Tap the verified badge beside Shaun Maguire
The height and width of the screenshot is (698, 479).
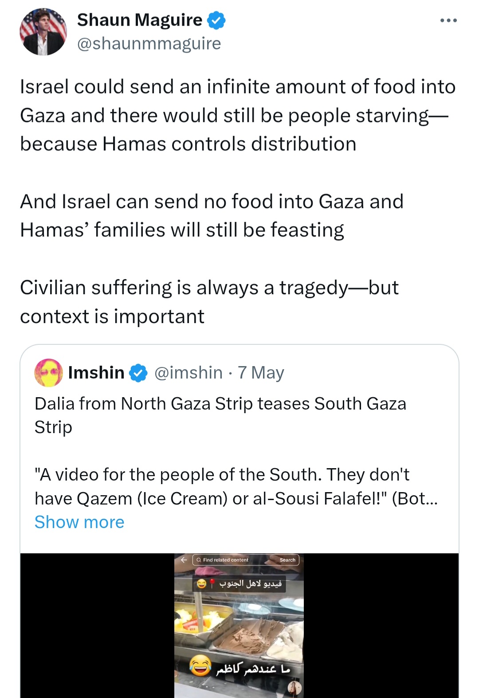click(216, 20)
